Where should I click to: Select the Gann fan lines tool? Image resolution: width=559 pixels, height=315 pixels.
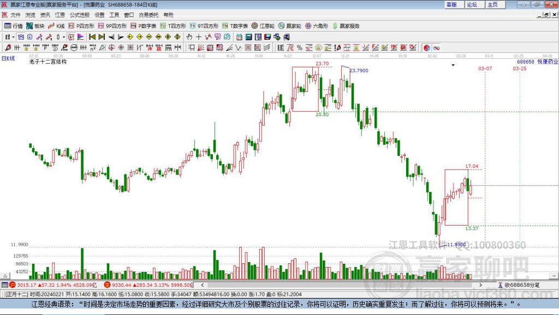click(x=201, y=48)
